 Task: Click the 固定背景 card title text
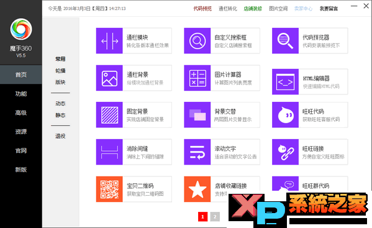tap(137, 111)
